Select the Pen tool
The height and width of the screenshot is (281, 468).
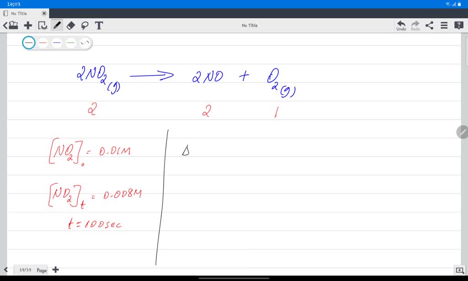56,25
